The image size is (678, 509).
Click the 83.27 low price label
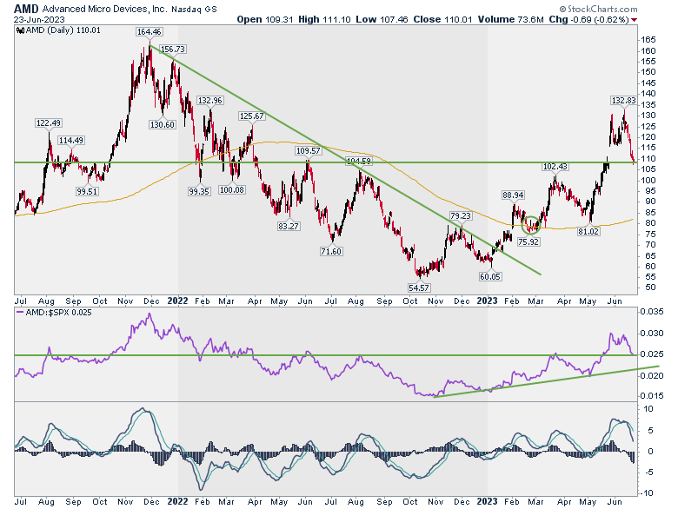pyautogui.click(x=289, y=227)
